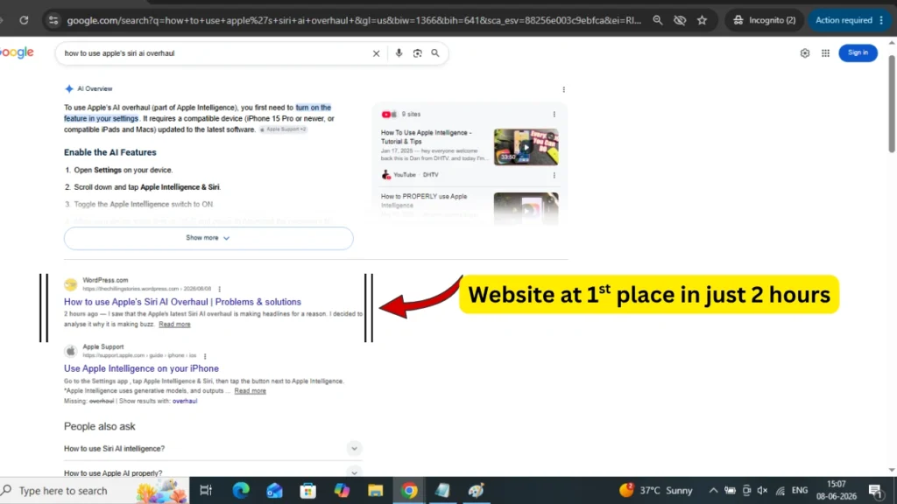Open the Incognito (2) indicator

[764, 20]
